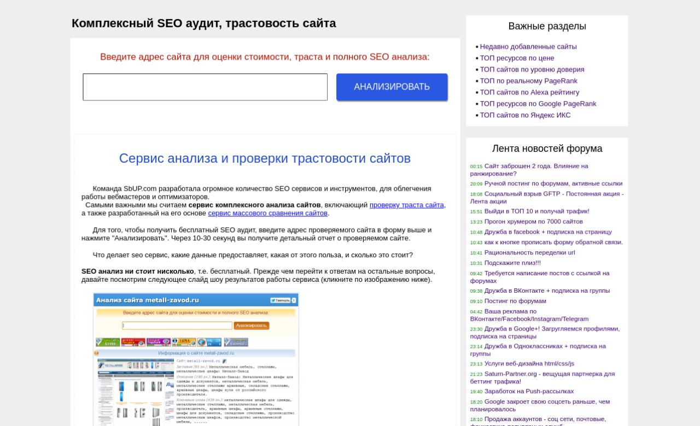The width and height of the screenshot is (700, 426).
Task: Open Дружба в Одноклассниках + подписка на группы
Action: (538, 350)
